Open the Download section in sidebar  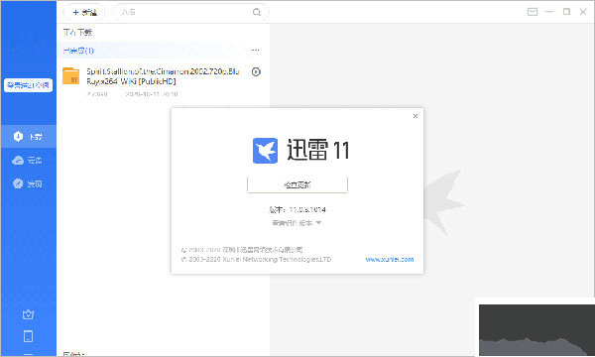(29, 137)
